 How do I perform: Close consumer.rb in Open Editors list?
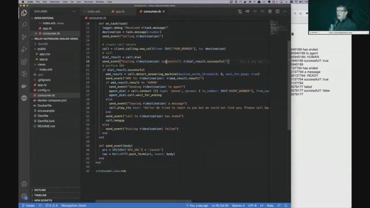(36, 34)
